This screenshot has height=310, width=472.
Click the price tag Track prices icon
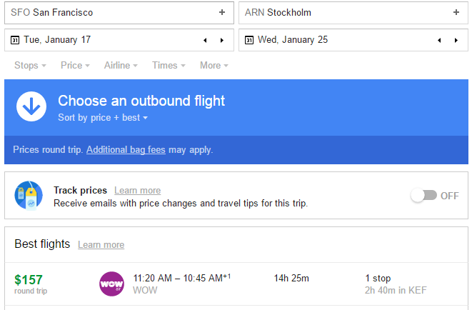[29, 195]
